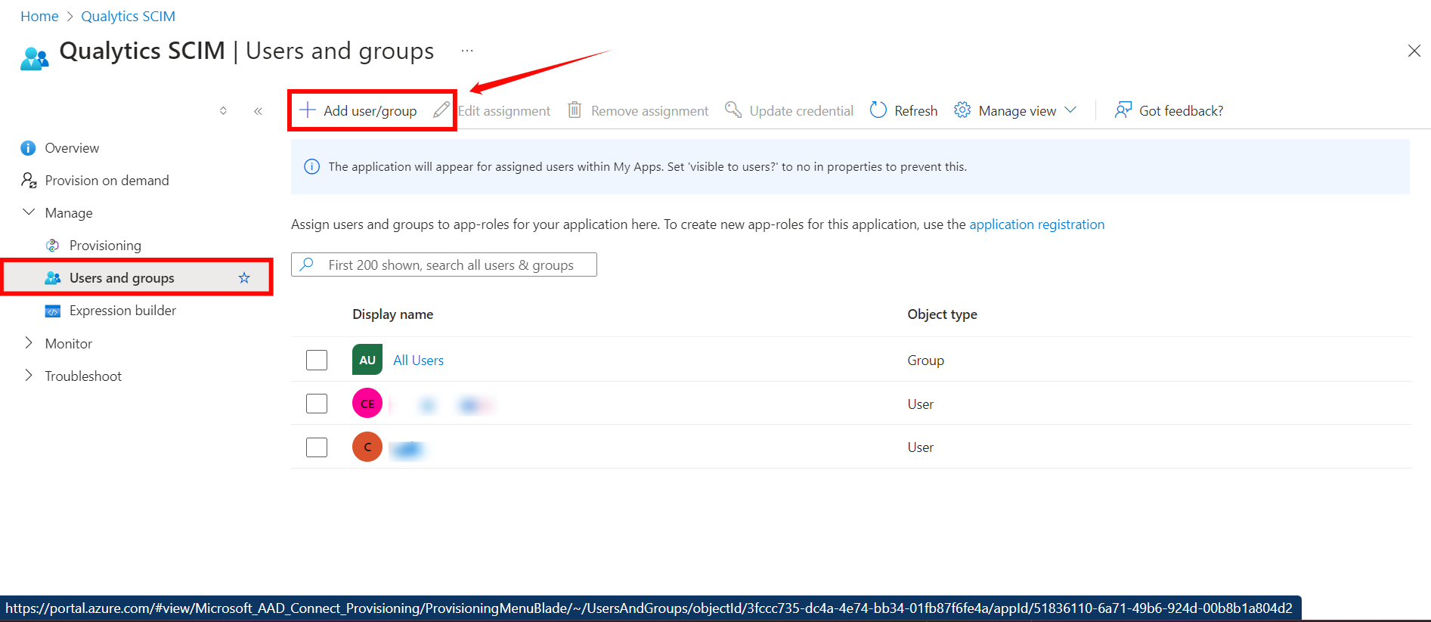
Task: Click the up/down sort arrows above sidebar
Action: [x=223, y=111]
